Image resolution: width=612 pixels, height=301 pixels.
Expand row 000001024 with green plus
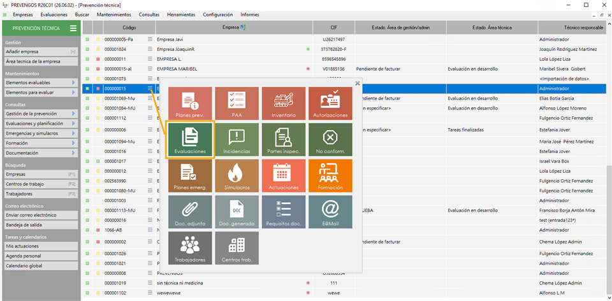point(87,49)
